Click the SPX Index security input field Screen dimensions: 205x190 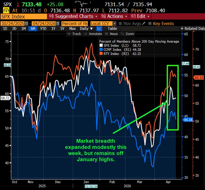pos(23,16)
